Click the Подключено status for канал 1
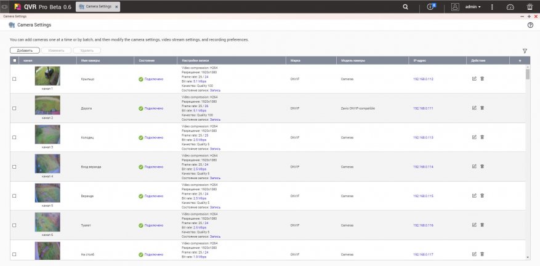 coord(153,79)
